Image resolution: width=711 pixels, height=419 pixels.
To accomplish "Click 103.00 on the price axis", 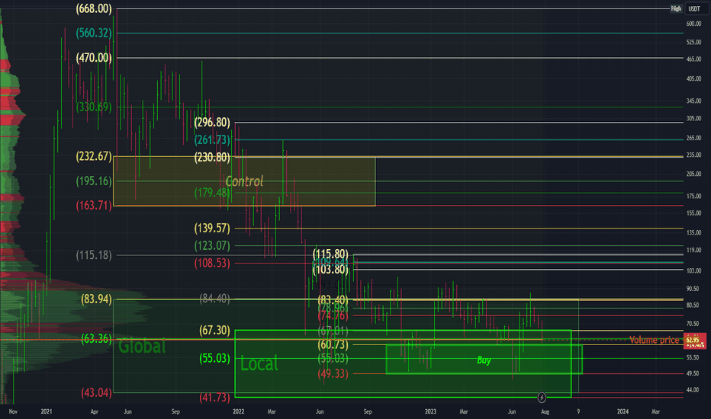I will pos(693,271).
